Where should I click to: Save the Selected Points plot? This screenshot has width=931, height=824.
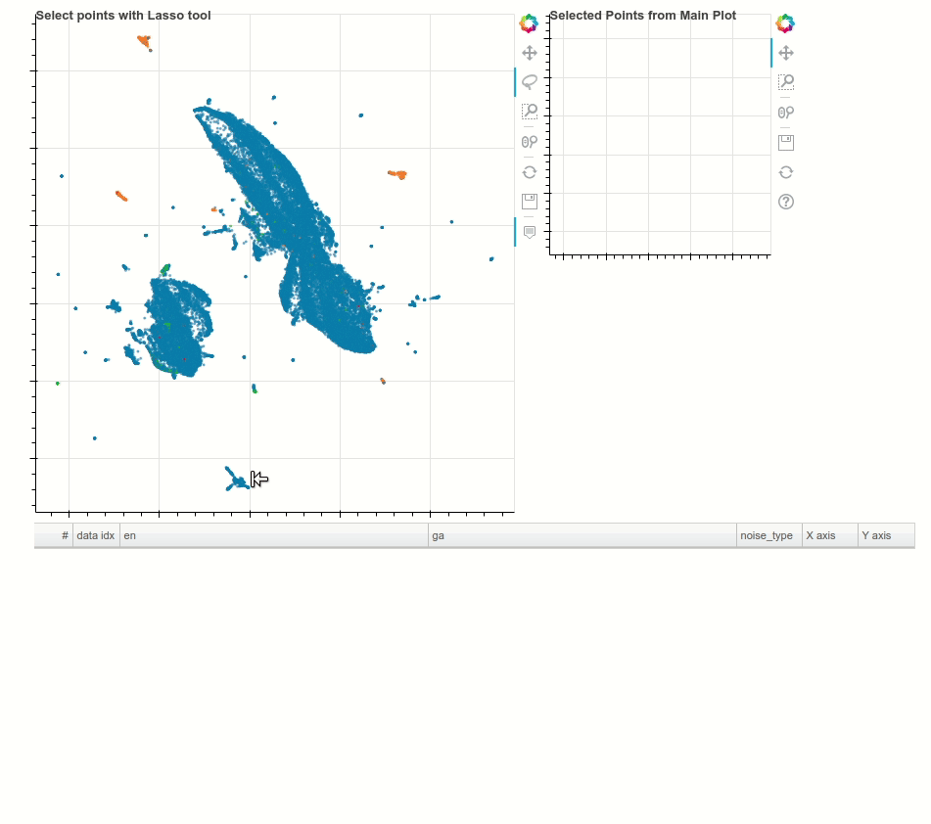tap(785, 143)
